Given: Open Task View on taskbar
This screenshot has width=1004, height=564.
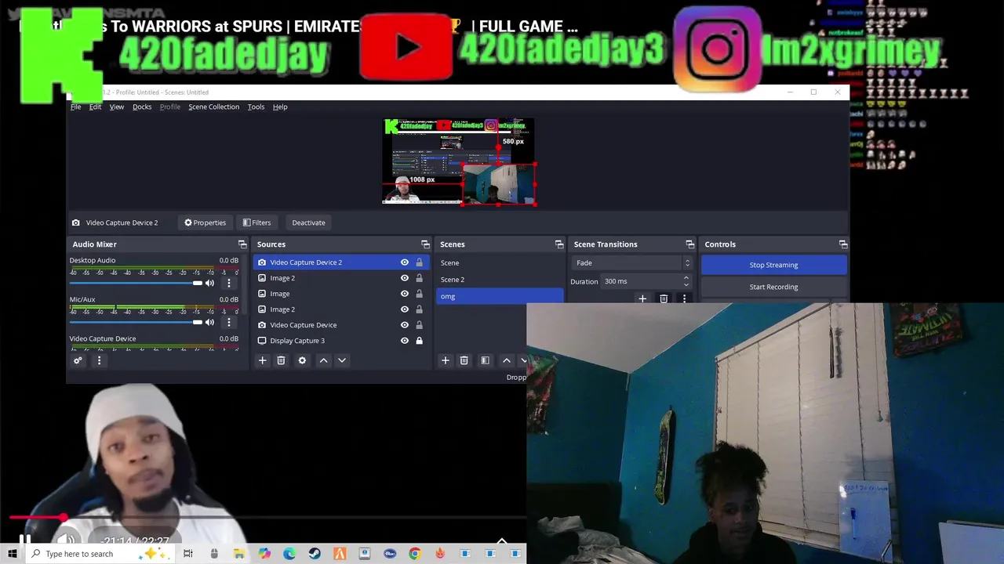Looking at the screenshot, I should click(x=188, y=554).
